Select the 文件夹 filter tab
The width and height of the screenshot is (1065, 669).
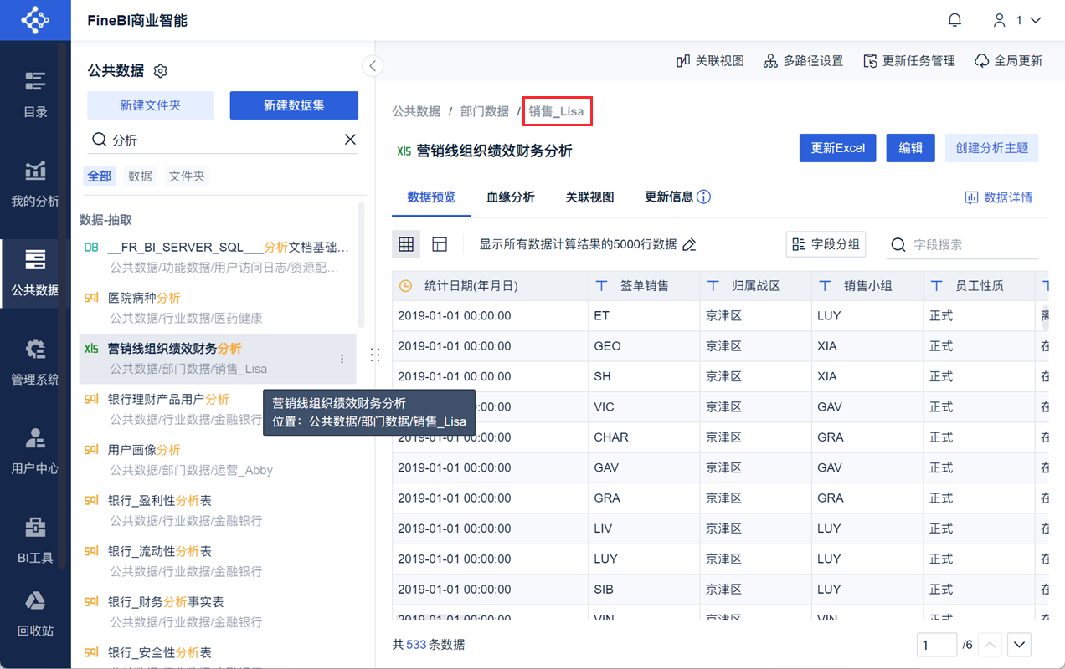187,176
